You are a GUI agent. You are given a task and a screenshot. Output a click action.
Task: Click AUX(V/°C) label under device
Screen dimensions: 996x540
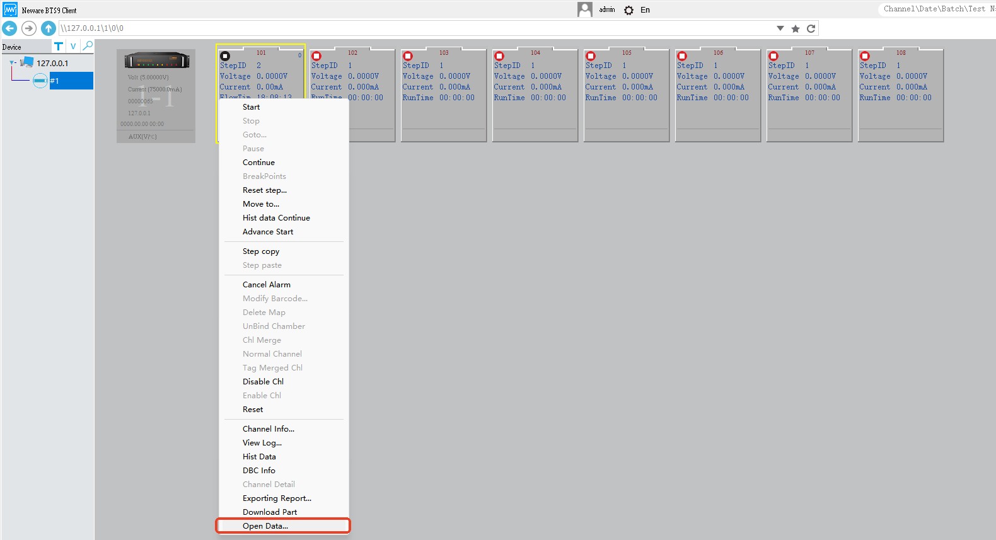(142, 136)
